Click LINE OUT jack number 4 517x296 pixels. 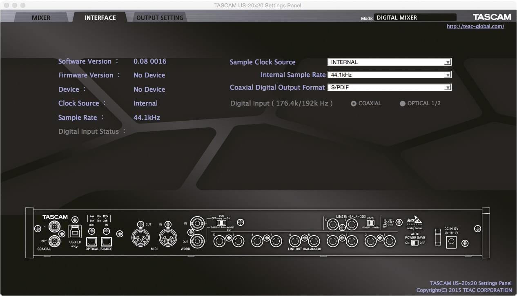pyautogui.click(x=333, y=241)
